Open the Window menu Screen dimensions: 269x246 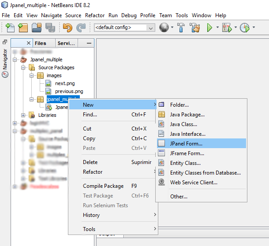tap(202, 15)
